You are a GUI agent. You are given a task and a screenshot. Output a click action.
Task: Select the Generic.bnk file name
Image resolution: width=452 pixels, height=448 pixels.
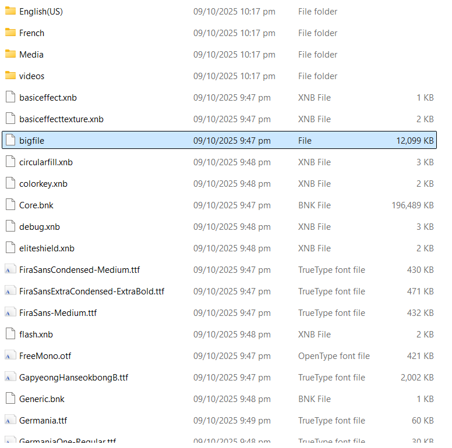(x=42, y=399)
